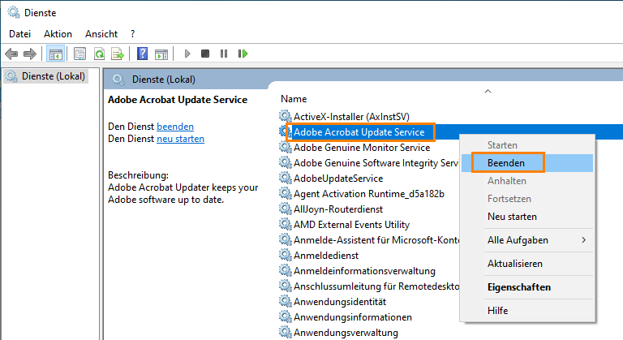The height and width of the screenshot is (340, 623).
Task: Click gear icon beside AdobeUpdateService
Action: 285,179
